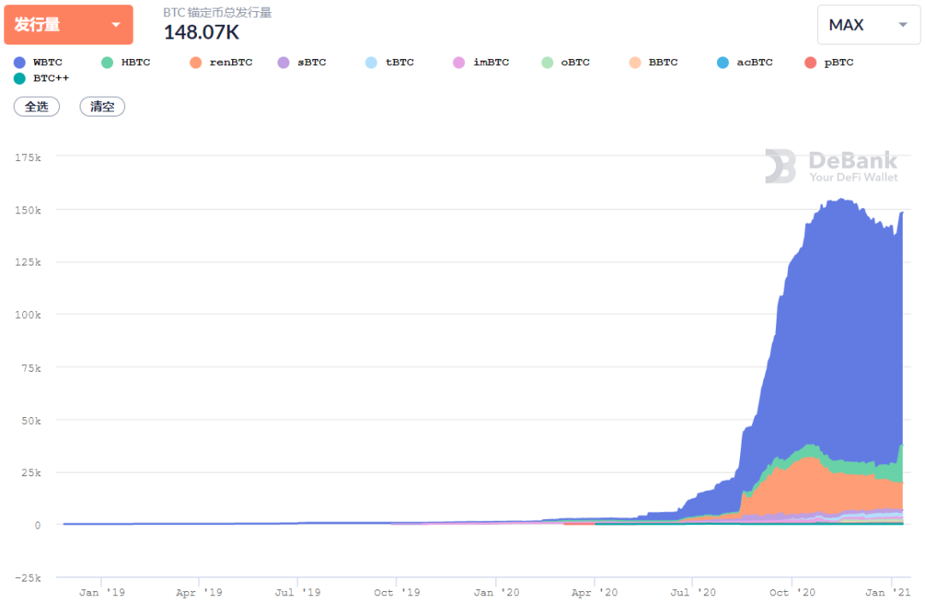
Task: Toggle the oBTC series label in the legend
Action: coord(576,63)
